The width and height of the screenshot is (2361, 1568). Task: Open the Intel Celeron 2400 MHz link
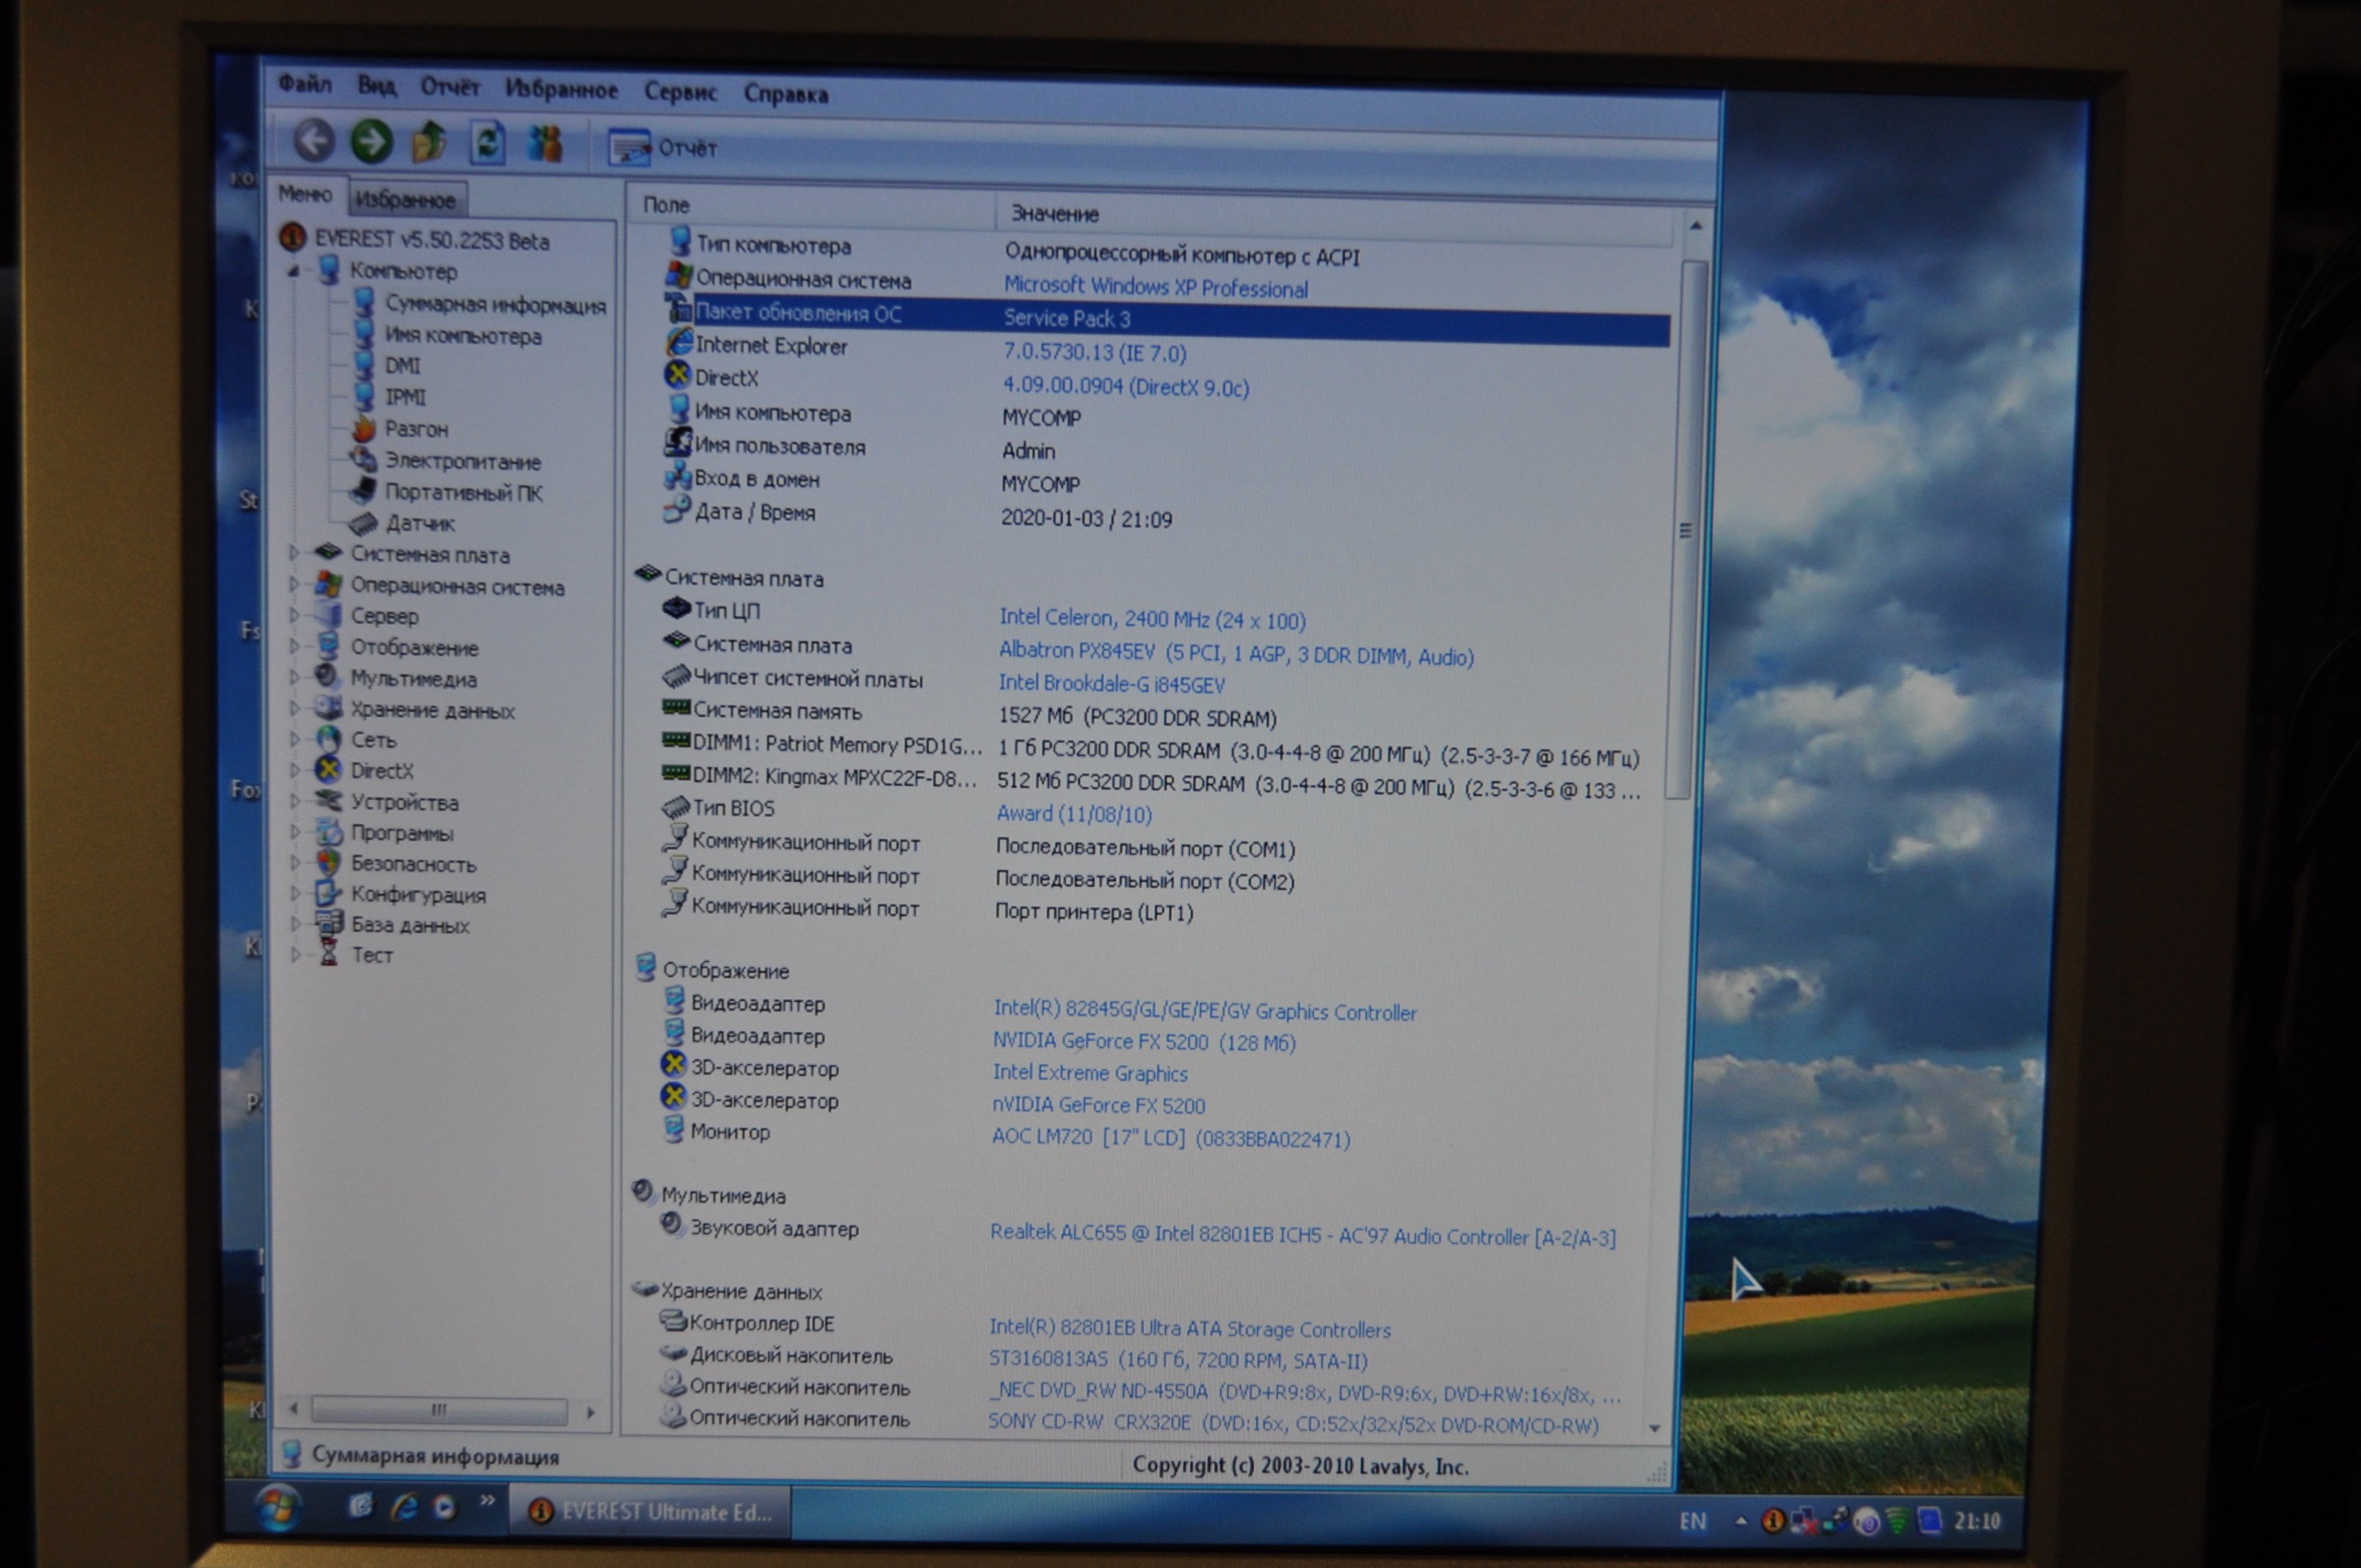[1152, 619]
